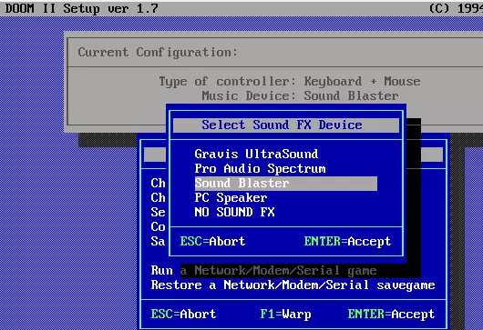The image size is (483, 330).
Task: Click the partially hidden "Sa" menu item
Action: pos(158,242)
